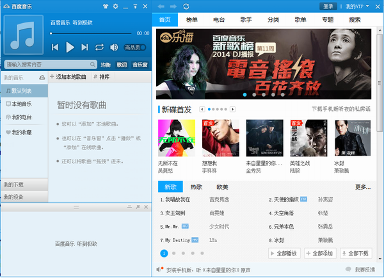Viewport: 384px width, 278px height.
Task: Open the 英雄之战 album cover
Action: tap(309, 138)
